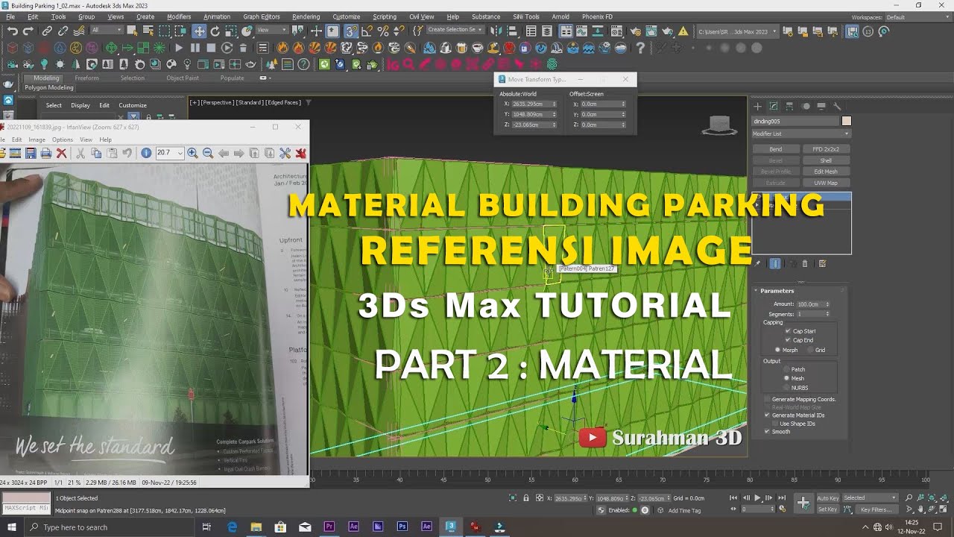The width and height of the screenshot is (954, 537).
Task: Toggle the Smooth checkbox
Action: [x=767, y=432]
